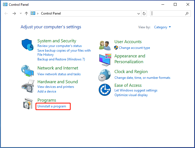Image resolution: width=195 pixels, height=148 pixels.
Task: Expand the address bar history dropdown
Action: coord(139,13)
